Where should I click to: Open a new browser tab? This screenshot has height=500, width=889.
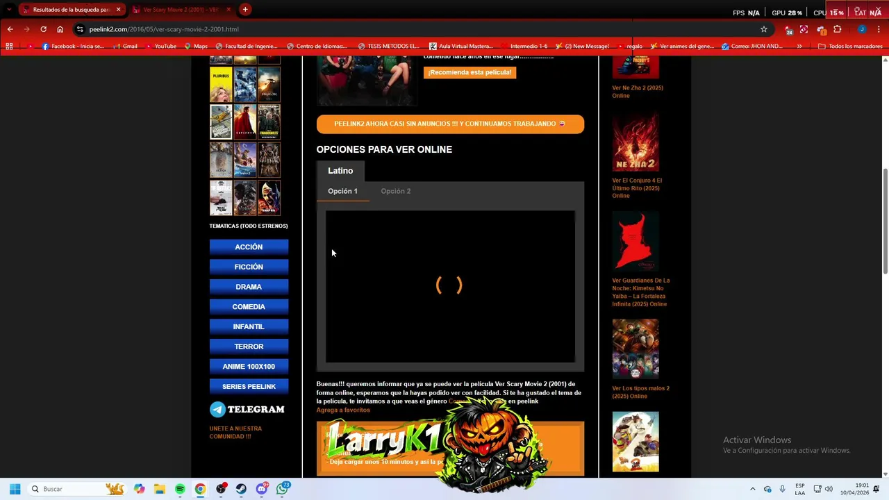(245, 10)
